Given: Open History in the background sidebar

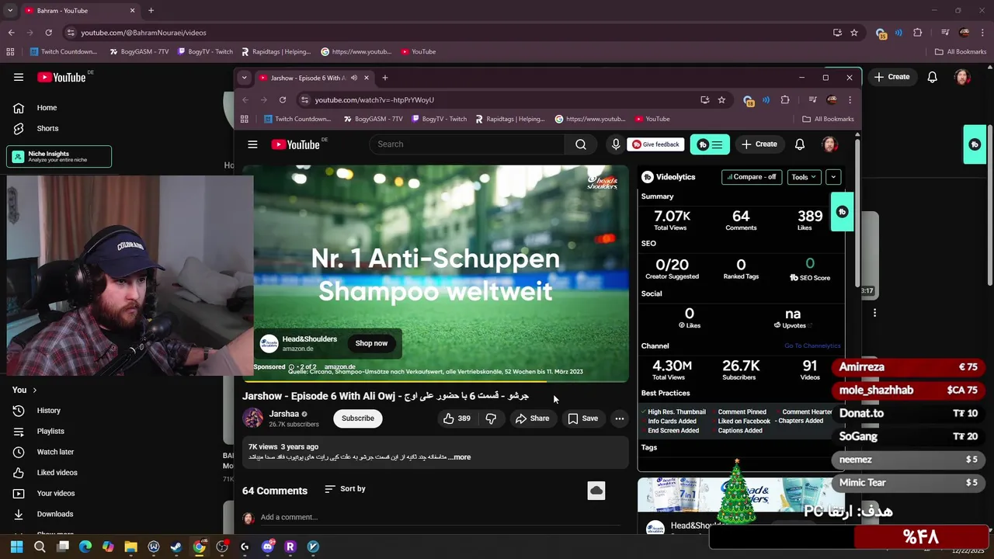Looking at the screenshot, I should point(48,411).
